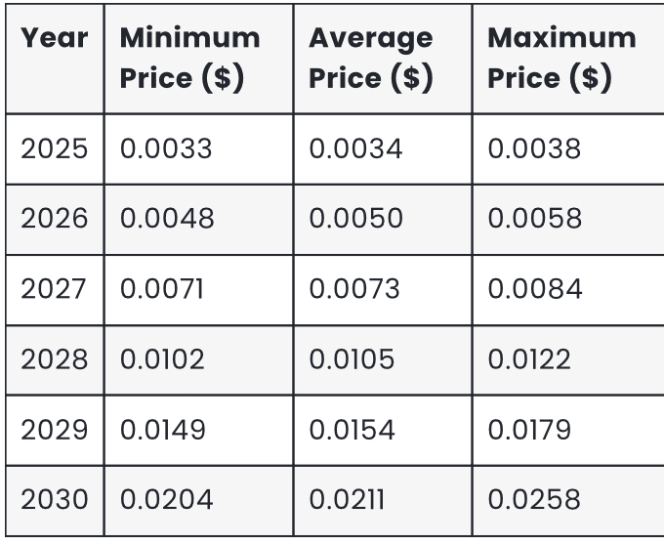
Task: Select the 0.0071 minimum price value
Action: [161, 289]
